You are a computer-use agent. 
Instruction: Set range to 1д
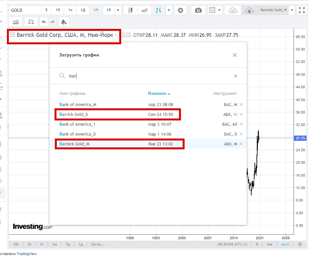[80, 244]
